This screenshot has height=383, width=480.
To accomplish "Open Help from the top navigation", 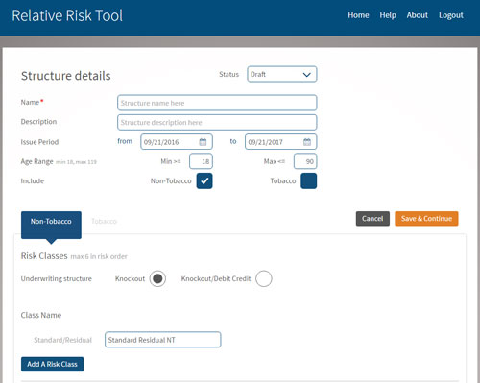I will (x=388, y=15).
